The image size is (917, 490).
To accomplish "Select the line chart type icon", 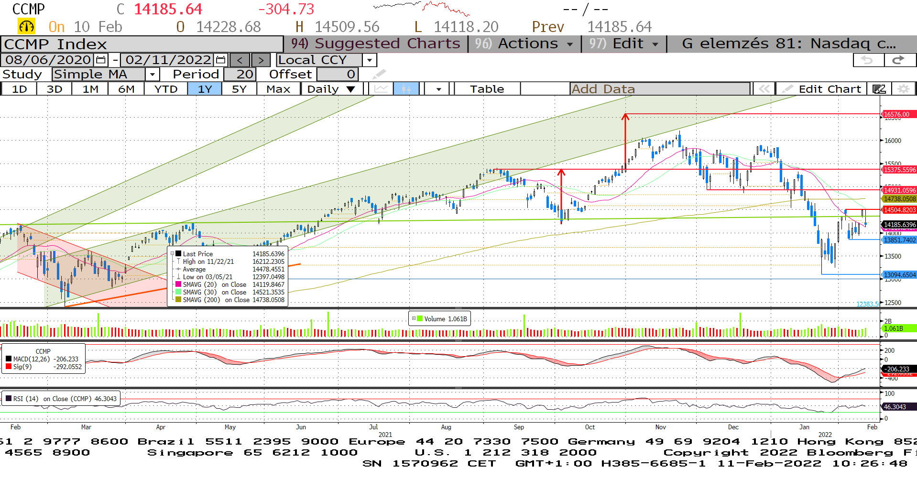I will (x=381, y=89).
